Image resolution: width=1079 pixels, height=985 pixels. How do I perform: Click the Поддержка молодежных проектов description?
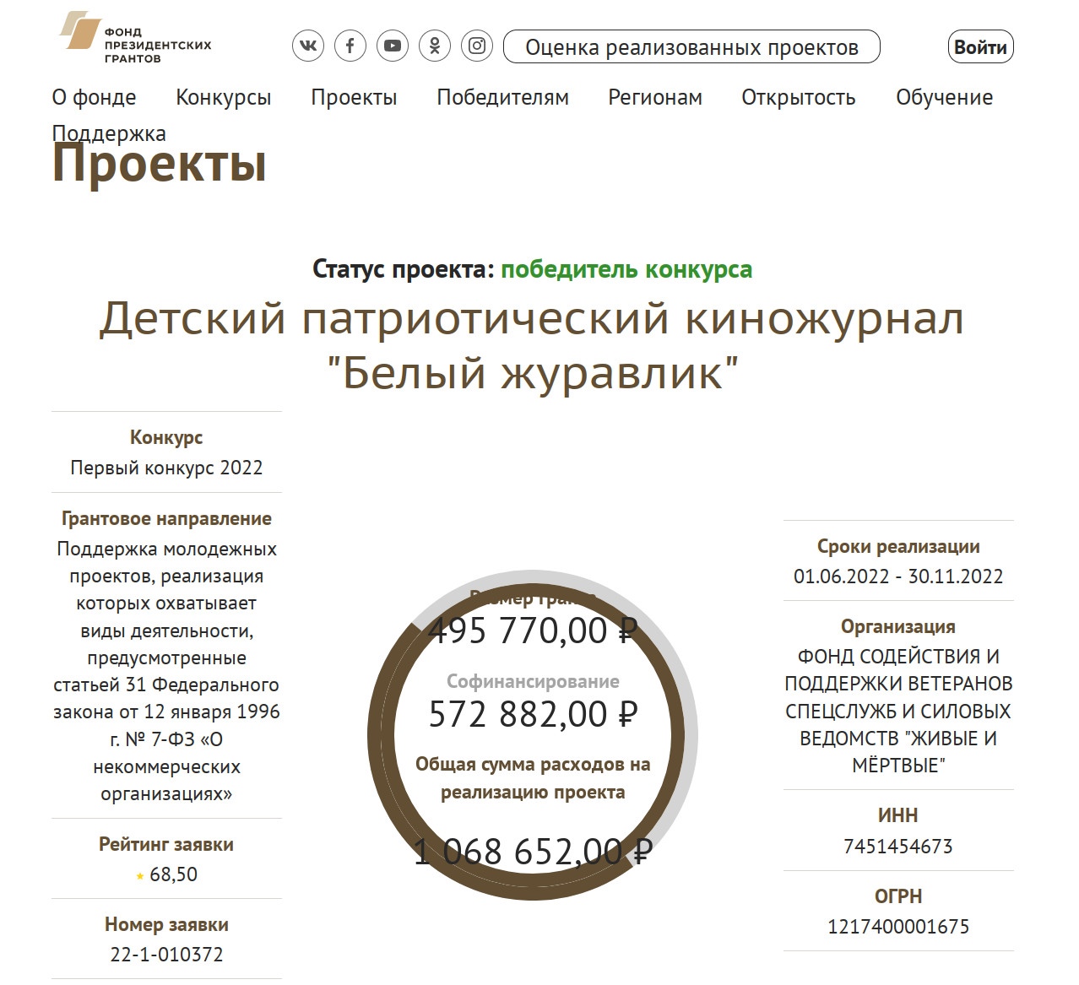click(166, 671)
